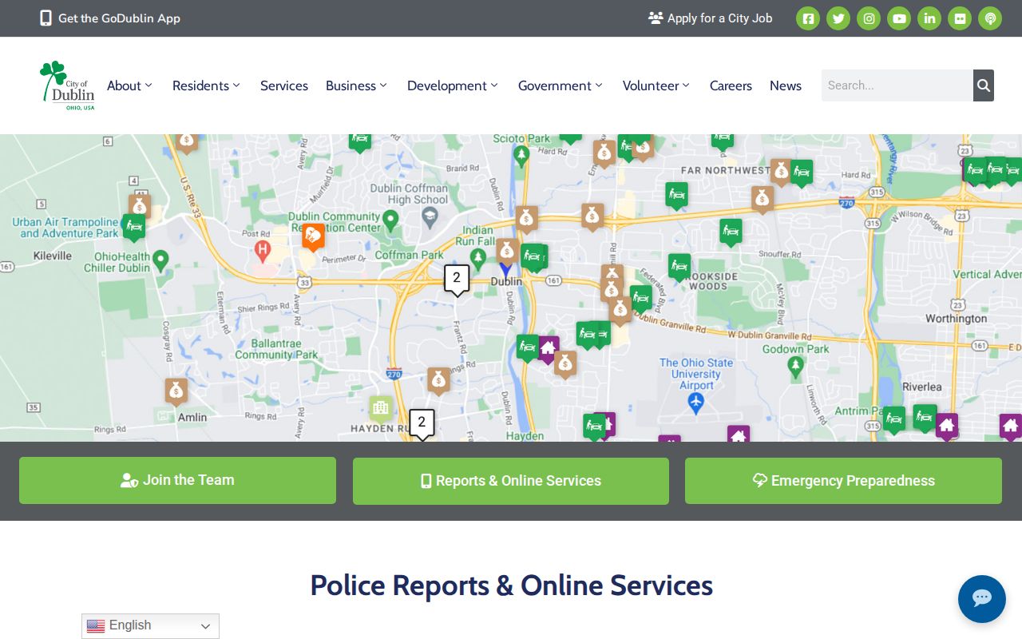Image resolution: width=1022 pixels, height=639 pixels.
Task: Open the live chat bubble
Action: 982,599
